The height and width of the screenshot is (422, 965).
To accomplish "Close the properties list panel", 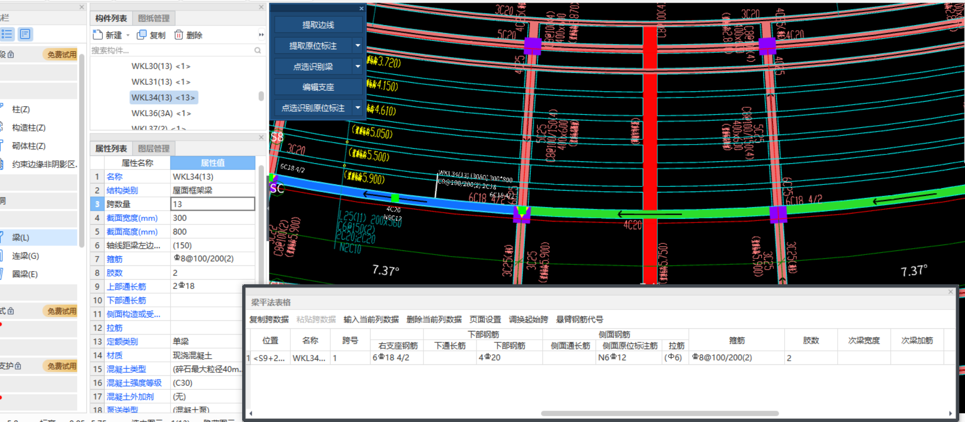I will 261,137.
